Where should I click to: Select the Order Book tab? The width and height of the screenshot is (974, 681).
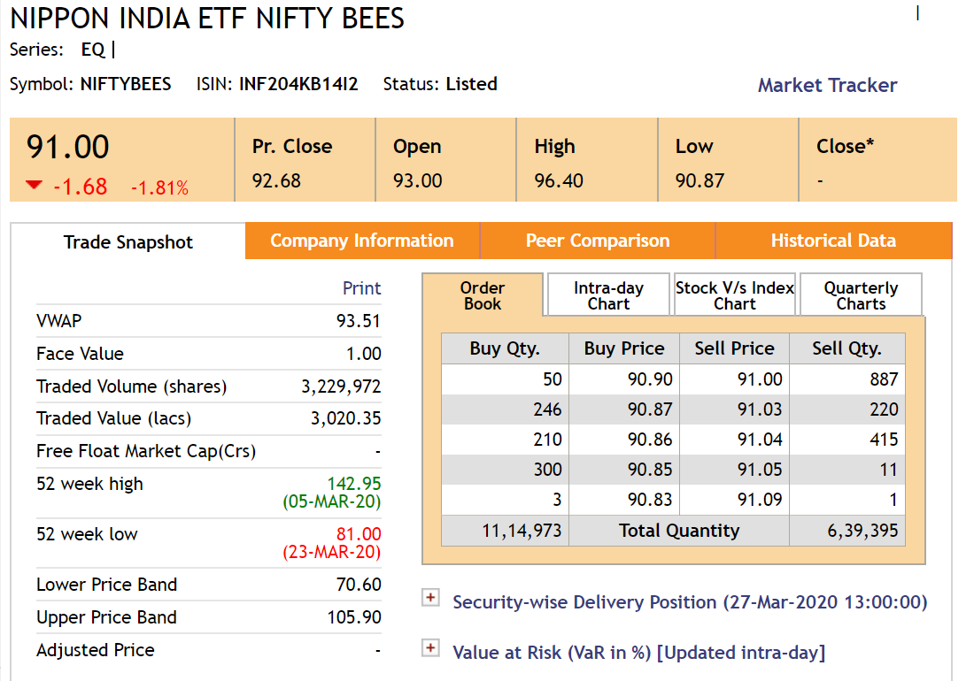point(483,295)
